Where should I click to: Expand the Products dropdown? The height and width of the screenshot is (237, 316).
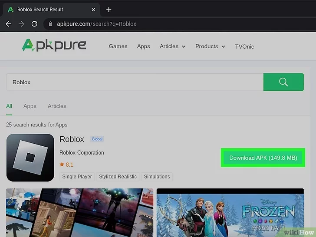(210, 46)
